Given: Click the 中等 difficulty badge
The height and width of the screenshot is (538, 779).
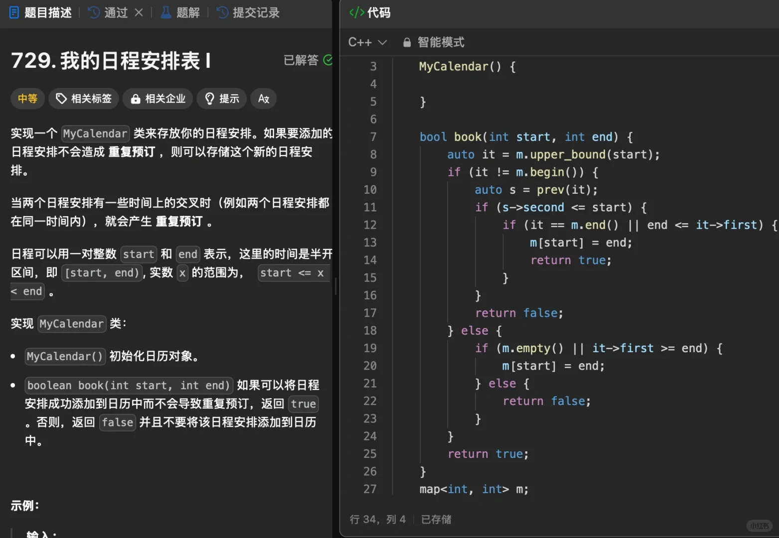Looking at the screenshot, I should click(27, 99).
